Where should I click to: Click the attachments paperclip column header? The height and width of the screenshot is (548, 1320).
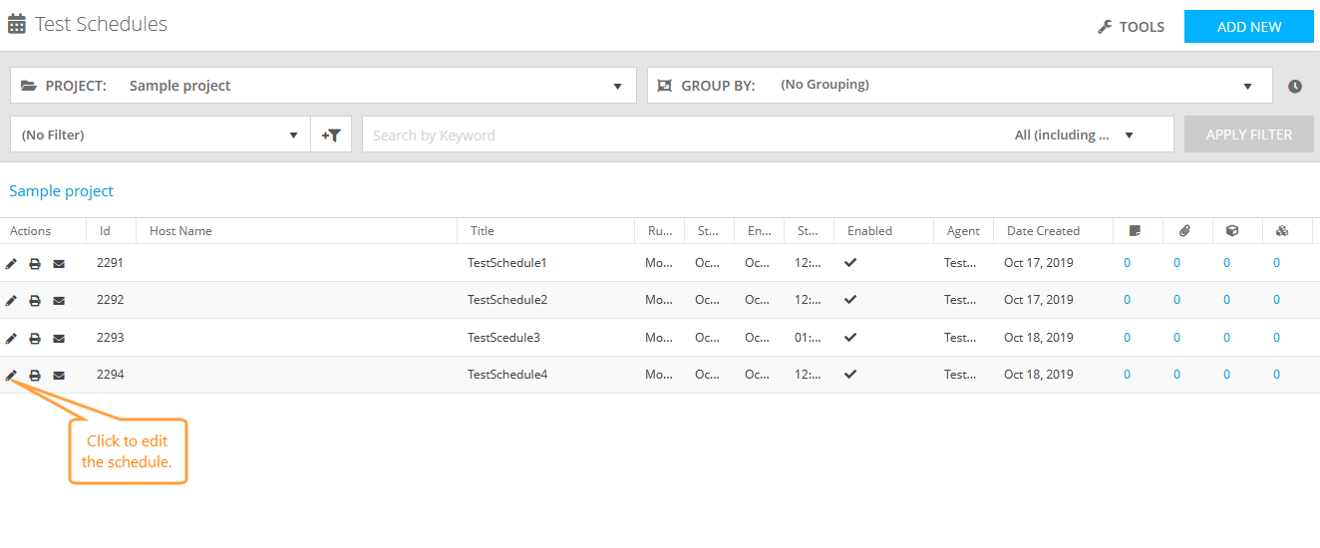coord(1184,231)
